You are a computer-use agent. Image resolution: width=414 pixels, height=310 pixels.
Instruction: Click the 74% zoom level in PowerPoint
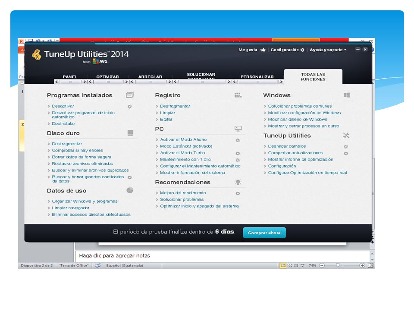[x=312, y=266]
